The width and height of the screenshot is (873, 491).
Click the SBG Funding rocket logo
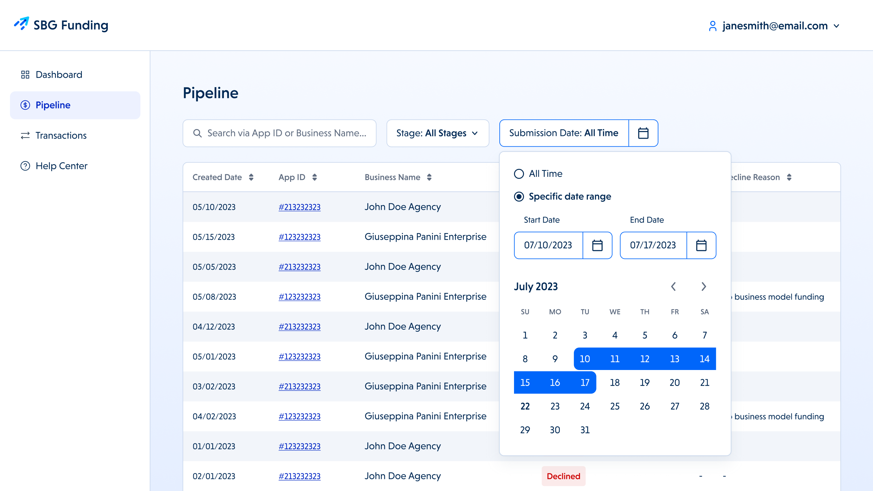21,24
